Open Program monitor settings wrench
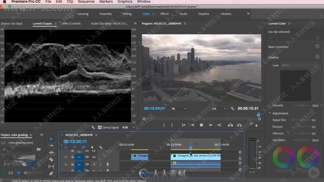This screenshot has width=324, height=182. 232,108
